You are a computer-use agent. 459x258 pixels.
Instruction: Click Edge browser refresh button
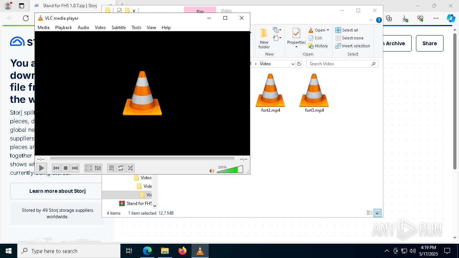pyautogui.click(x=26, y=18)
